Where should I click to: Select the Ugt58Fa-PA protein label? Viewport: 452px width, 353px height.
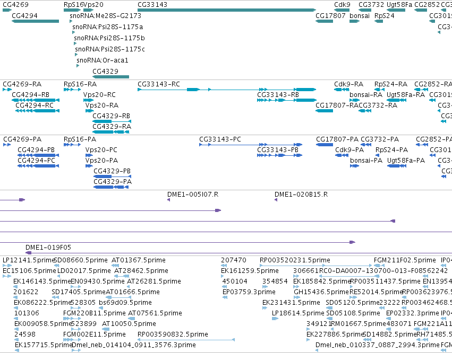[x=406, y=161]
